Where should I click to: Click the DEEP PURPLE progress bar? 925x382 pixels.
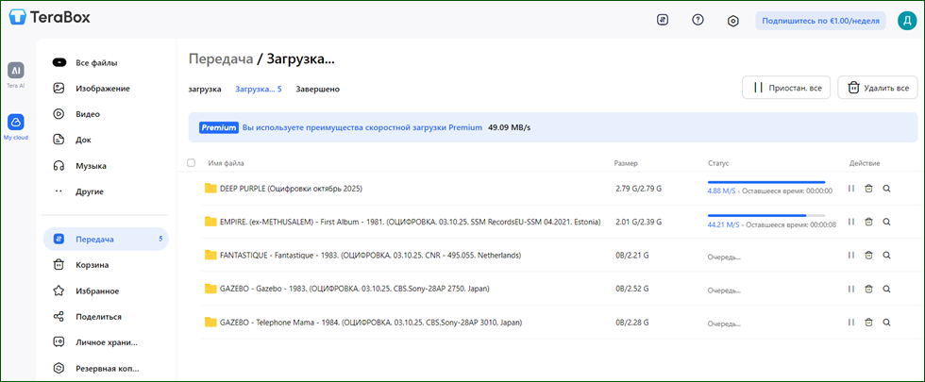766,182
